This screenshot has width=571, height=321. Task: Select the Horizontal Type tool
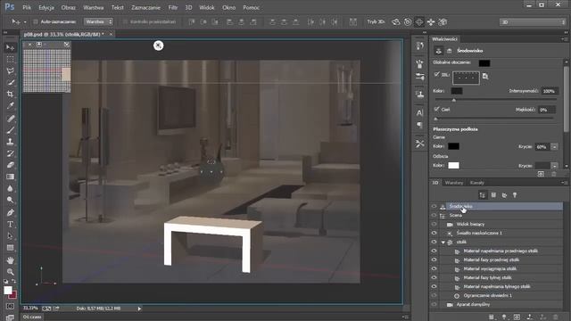coord(10,224)
